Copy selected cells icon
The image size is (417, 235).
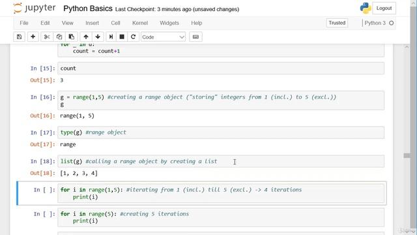[x=59, y=37]
